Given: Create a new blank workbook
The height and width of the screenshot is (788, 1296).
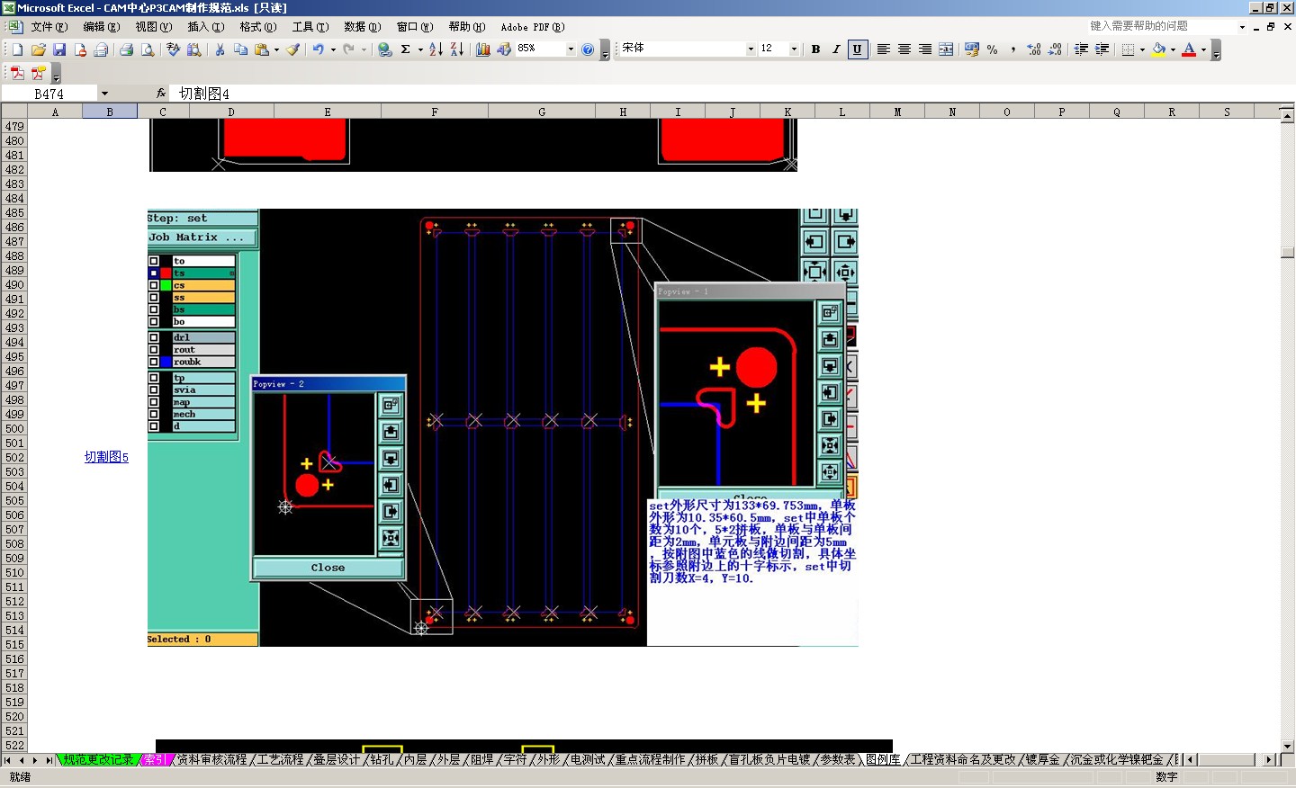Looking at the screenshot, I should pos(17,49).
